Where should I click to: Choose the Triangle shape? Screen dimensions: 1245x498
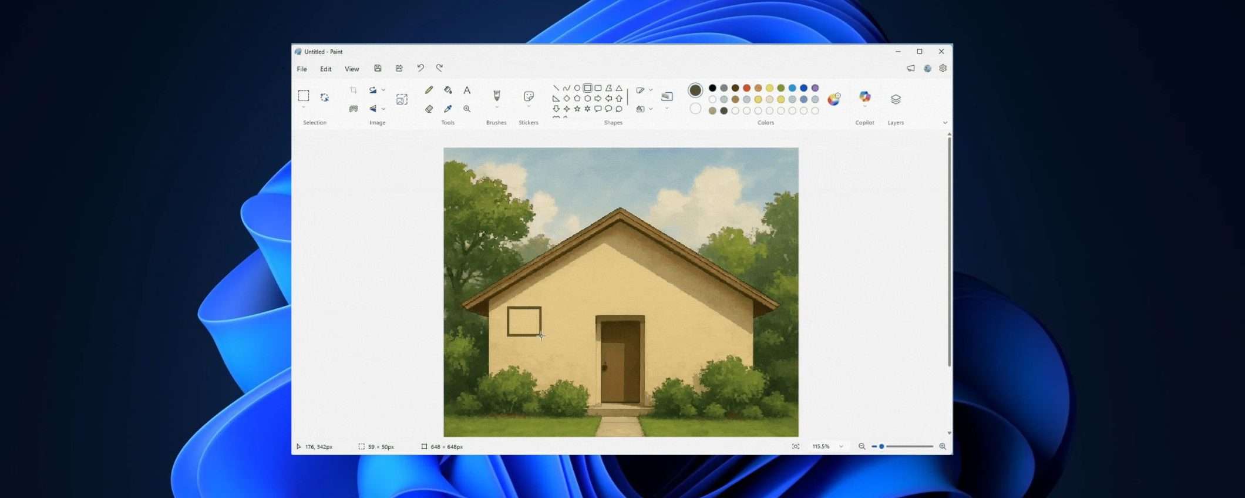[619, 88]
